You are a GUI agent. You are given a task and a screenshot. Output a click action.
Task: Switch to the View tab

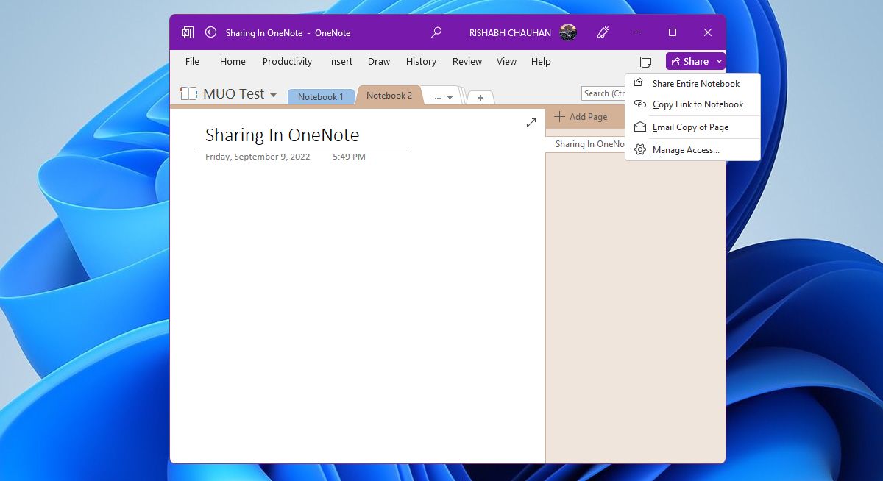point(506,61)
